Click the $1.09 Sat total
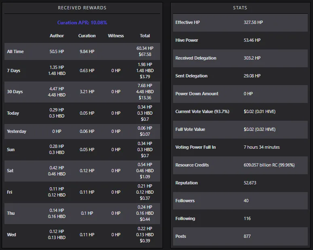Screen dimensions: 313x250 tap(145, 177)
